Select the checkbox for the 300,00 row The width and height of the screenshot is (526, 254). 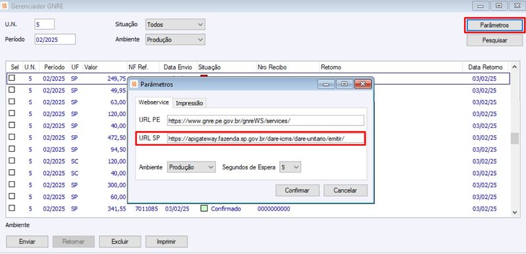click(x=12, y=184)
